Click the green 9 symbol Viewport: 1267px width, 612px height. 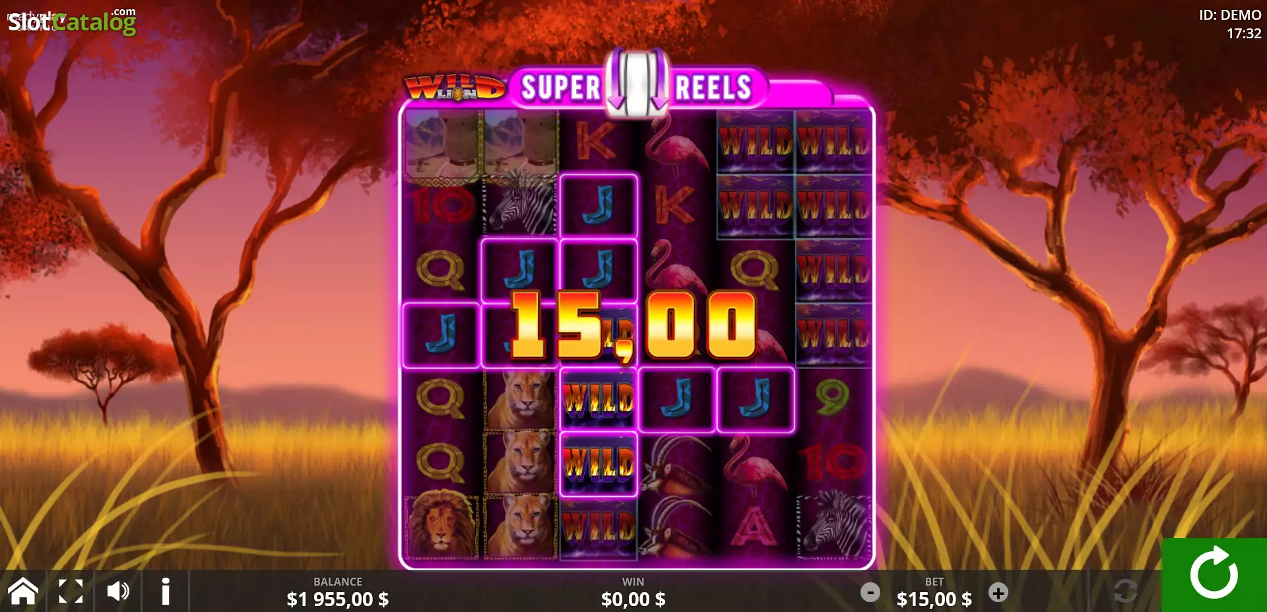[833, 398]
